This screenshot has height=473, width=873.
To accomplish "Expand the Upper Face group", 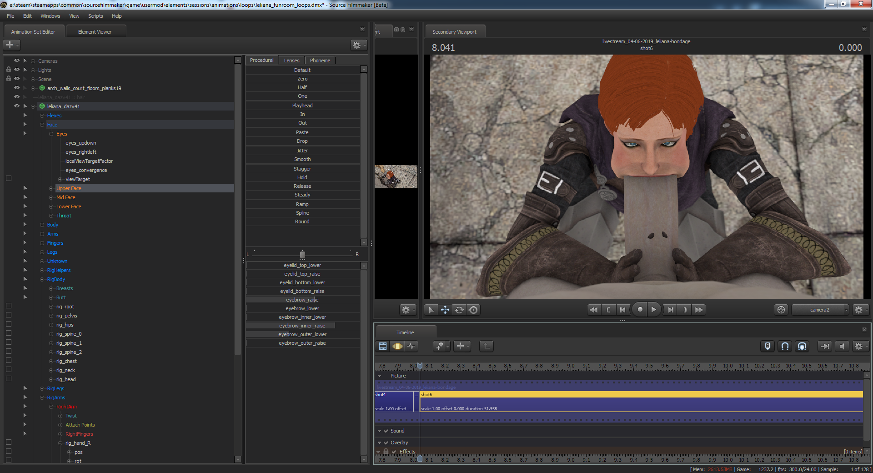I will click(51, 188).
